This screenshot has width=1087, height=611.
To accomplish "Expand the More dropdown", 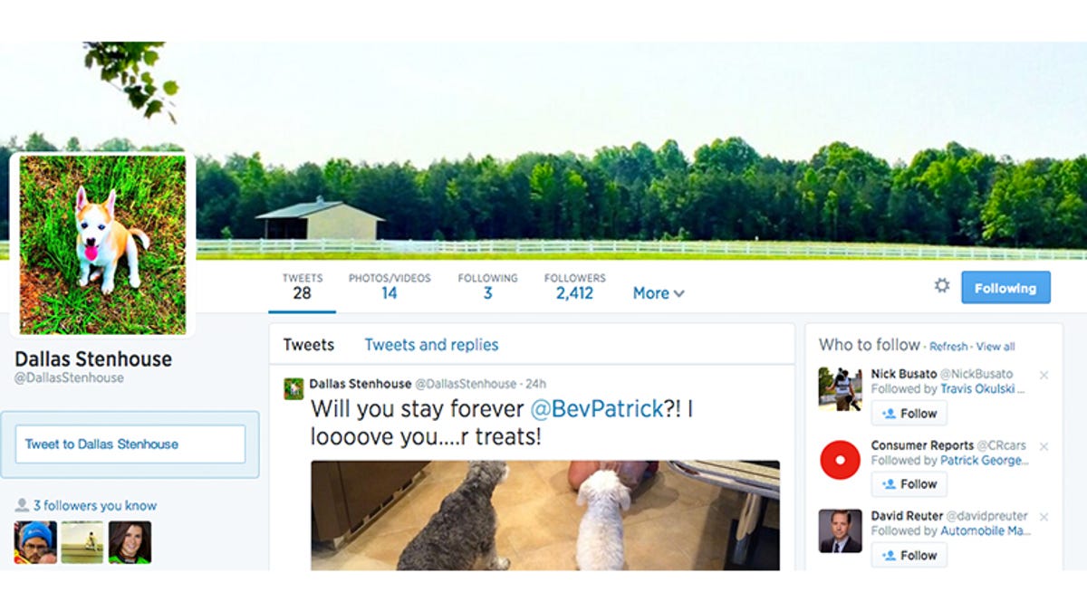I will [659, 293].
